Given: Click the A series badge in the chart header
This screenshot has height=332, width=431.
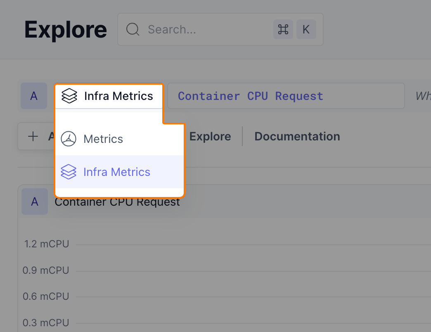Looking at the screenshot, I should 35,202.
